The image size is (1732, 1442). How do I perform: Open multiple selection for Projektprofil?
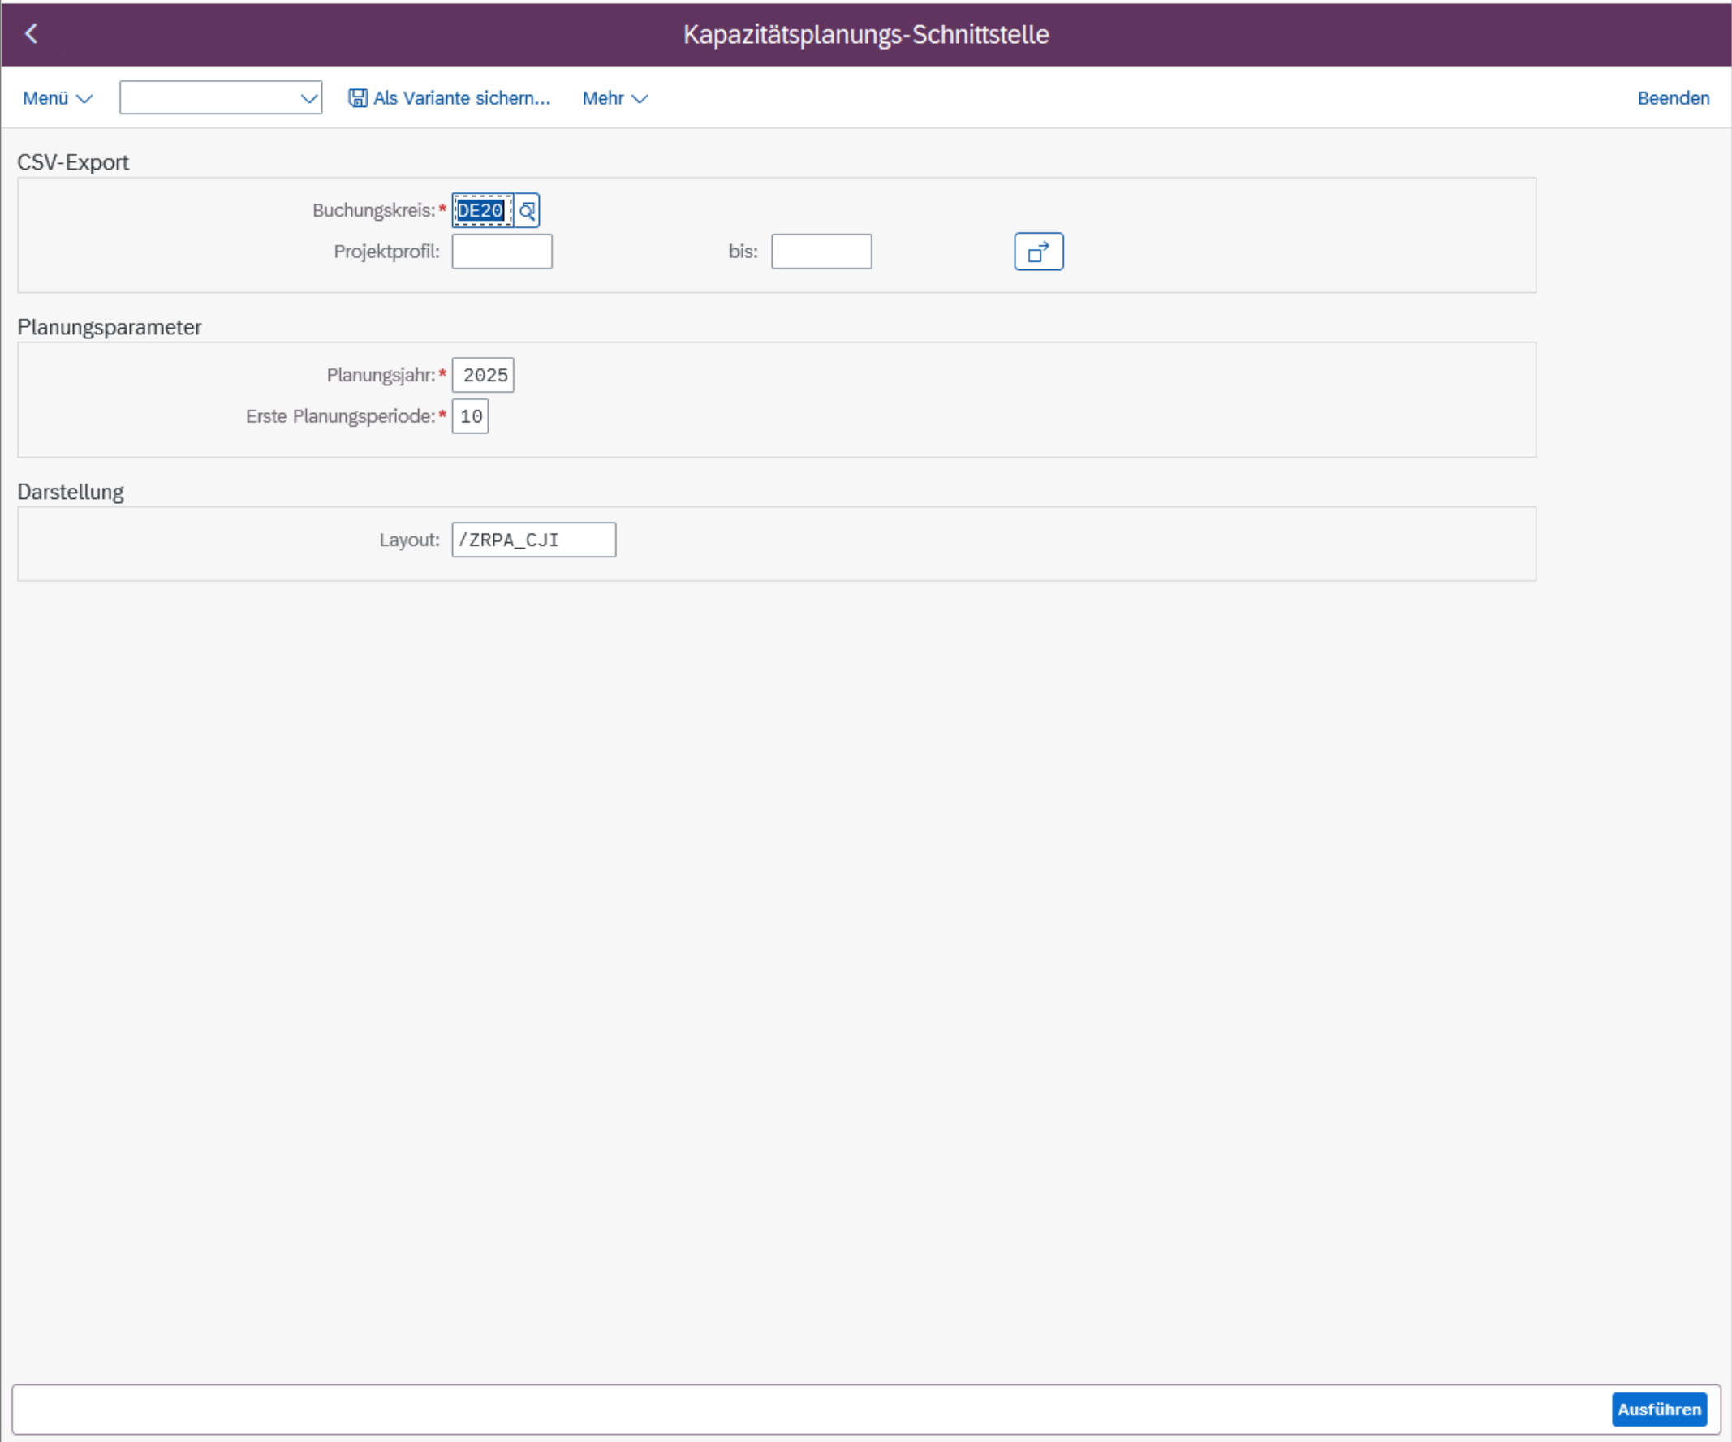click(x=1037, y=252)
